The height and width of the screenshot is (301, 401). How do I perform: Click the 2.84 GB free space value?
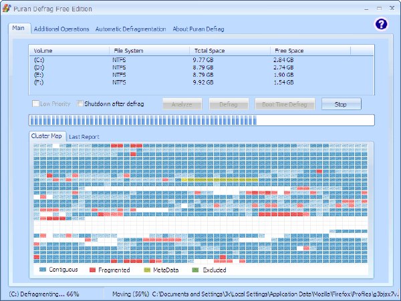283,60
